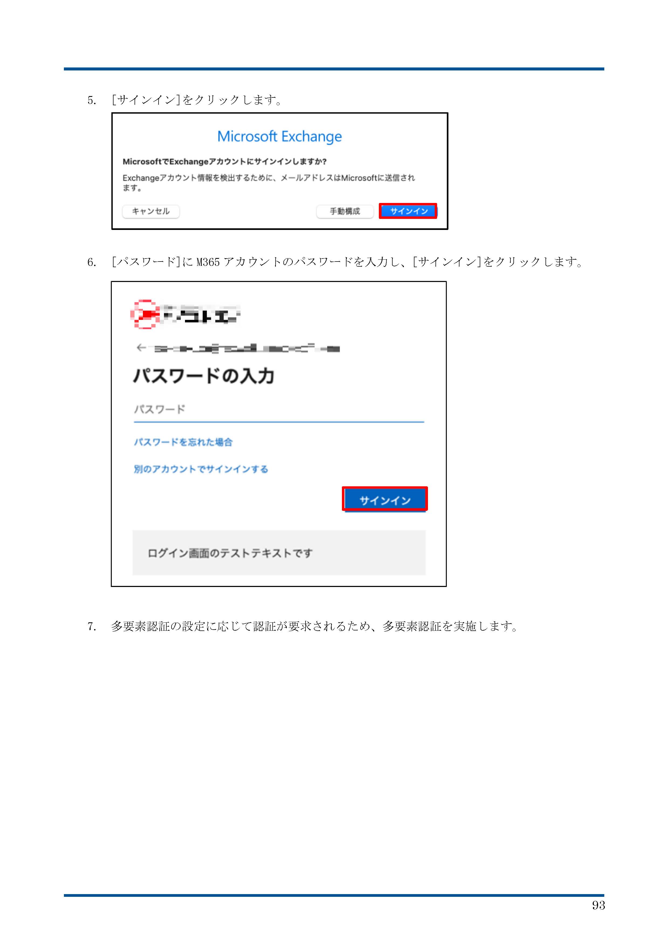Follow 別のアカウントでサインインする link
The image size is (669, 947).
[x=201, y=469]
